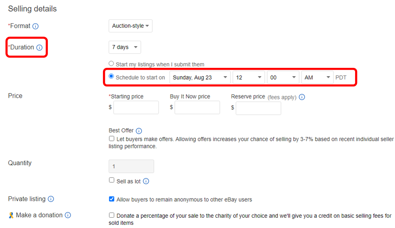
Task: Open the Sunday, Aug 23 date dropdown
Action: [200, 78]
